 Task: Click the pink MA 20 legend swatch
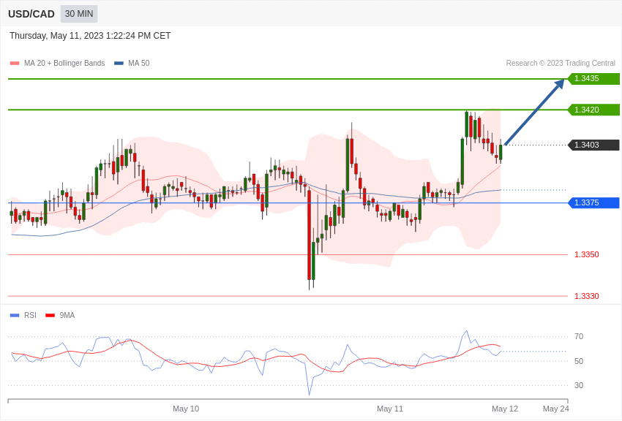(15, 64)
